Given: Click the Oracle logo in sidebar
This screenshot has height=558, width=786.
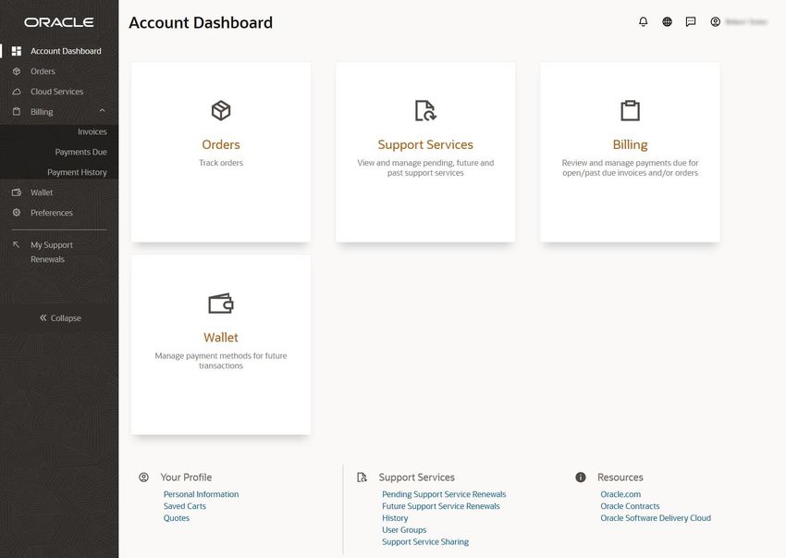Looking at the screenshot, I should 59,22.
